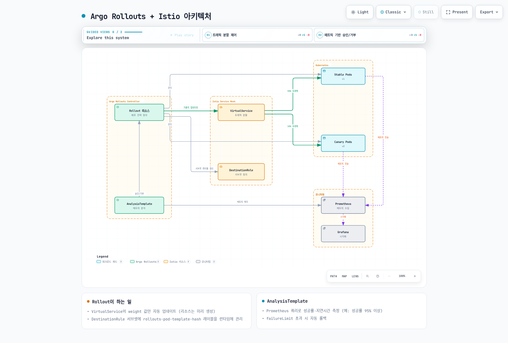508x343 pixels.
Task: Click the icon on Canary Pods node
Action: 324,138
